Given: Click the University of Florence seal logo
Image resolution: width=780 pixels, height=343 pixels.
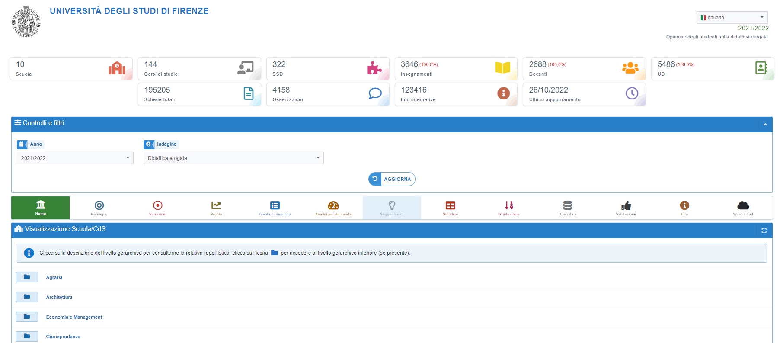Looking at the screenshot, I should coord(26,22).
